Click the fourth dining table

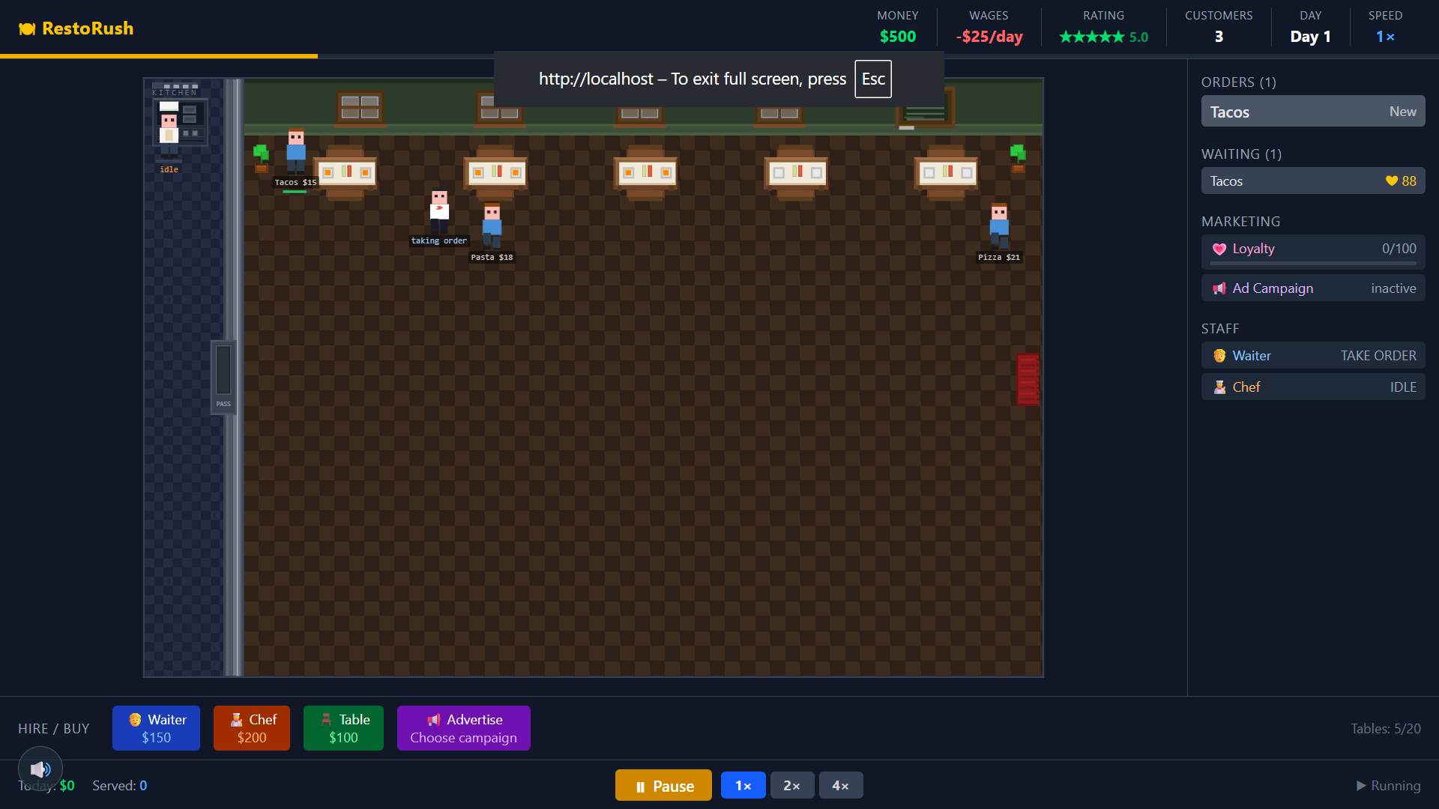click(797, 173)
